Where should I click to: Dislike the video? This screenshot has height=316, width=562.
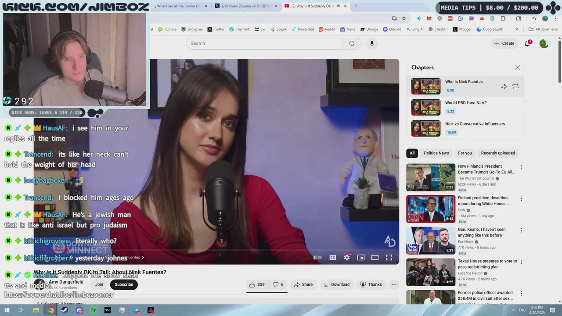pos(278,284)
